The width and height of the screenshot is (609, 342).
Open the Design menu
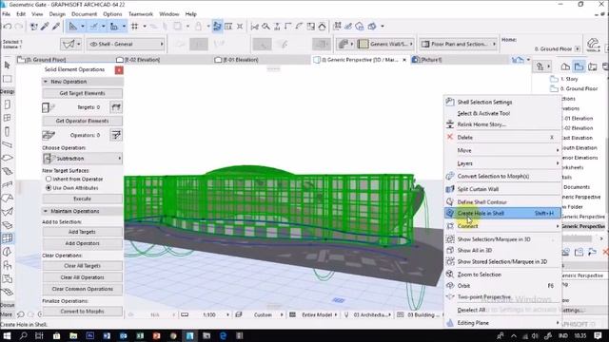[x=57, y=14]
